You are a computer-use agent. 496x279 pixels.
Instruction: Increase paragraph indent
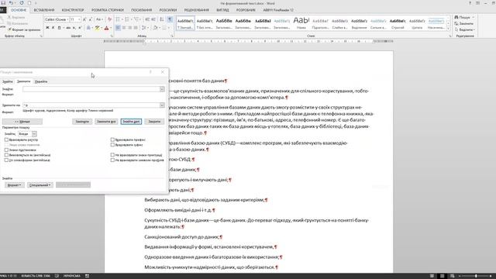point(153,19)
